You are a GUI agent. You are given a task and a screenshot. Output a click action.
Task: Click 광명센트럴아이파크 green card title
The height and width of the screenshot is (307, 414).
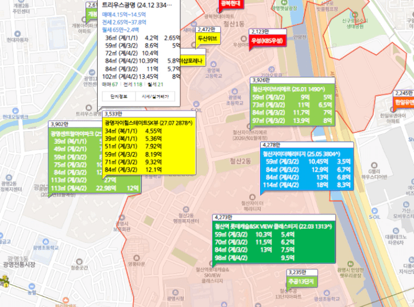(x=75, y=132)
